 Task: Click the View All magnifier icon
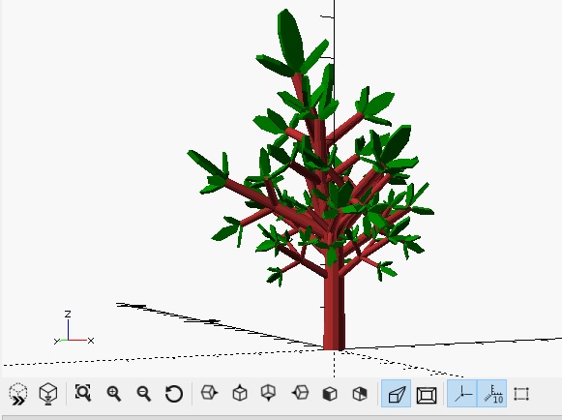(83, 393)
